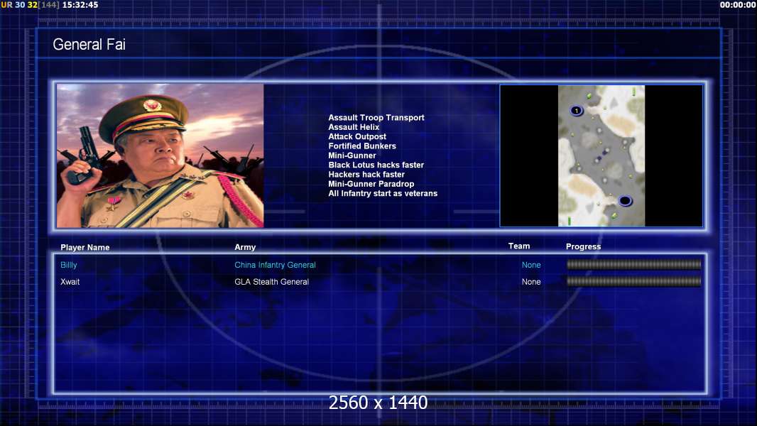Click the Assault Troop Transport ability
The image size is (757, 426).
point(376,117)
